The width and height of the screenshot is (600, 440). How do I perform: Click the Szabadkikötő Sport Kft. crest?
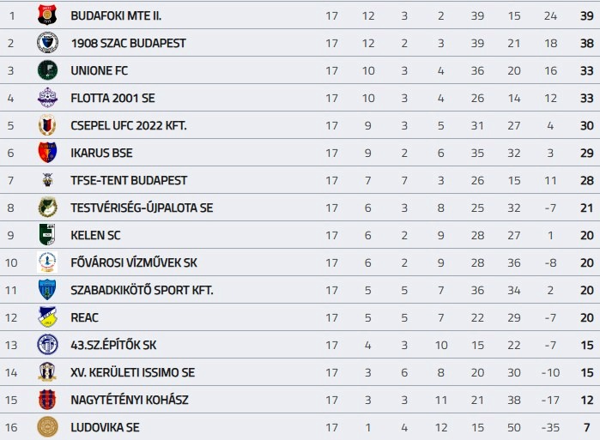tap(47, 290)
